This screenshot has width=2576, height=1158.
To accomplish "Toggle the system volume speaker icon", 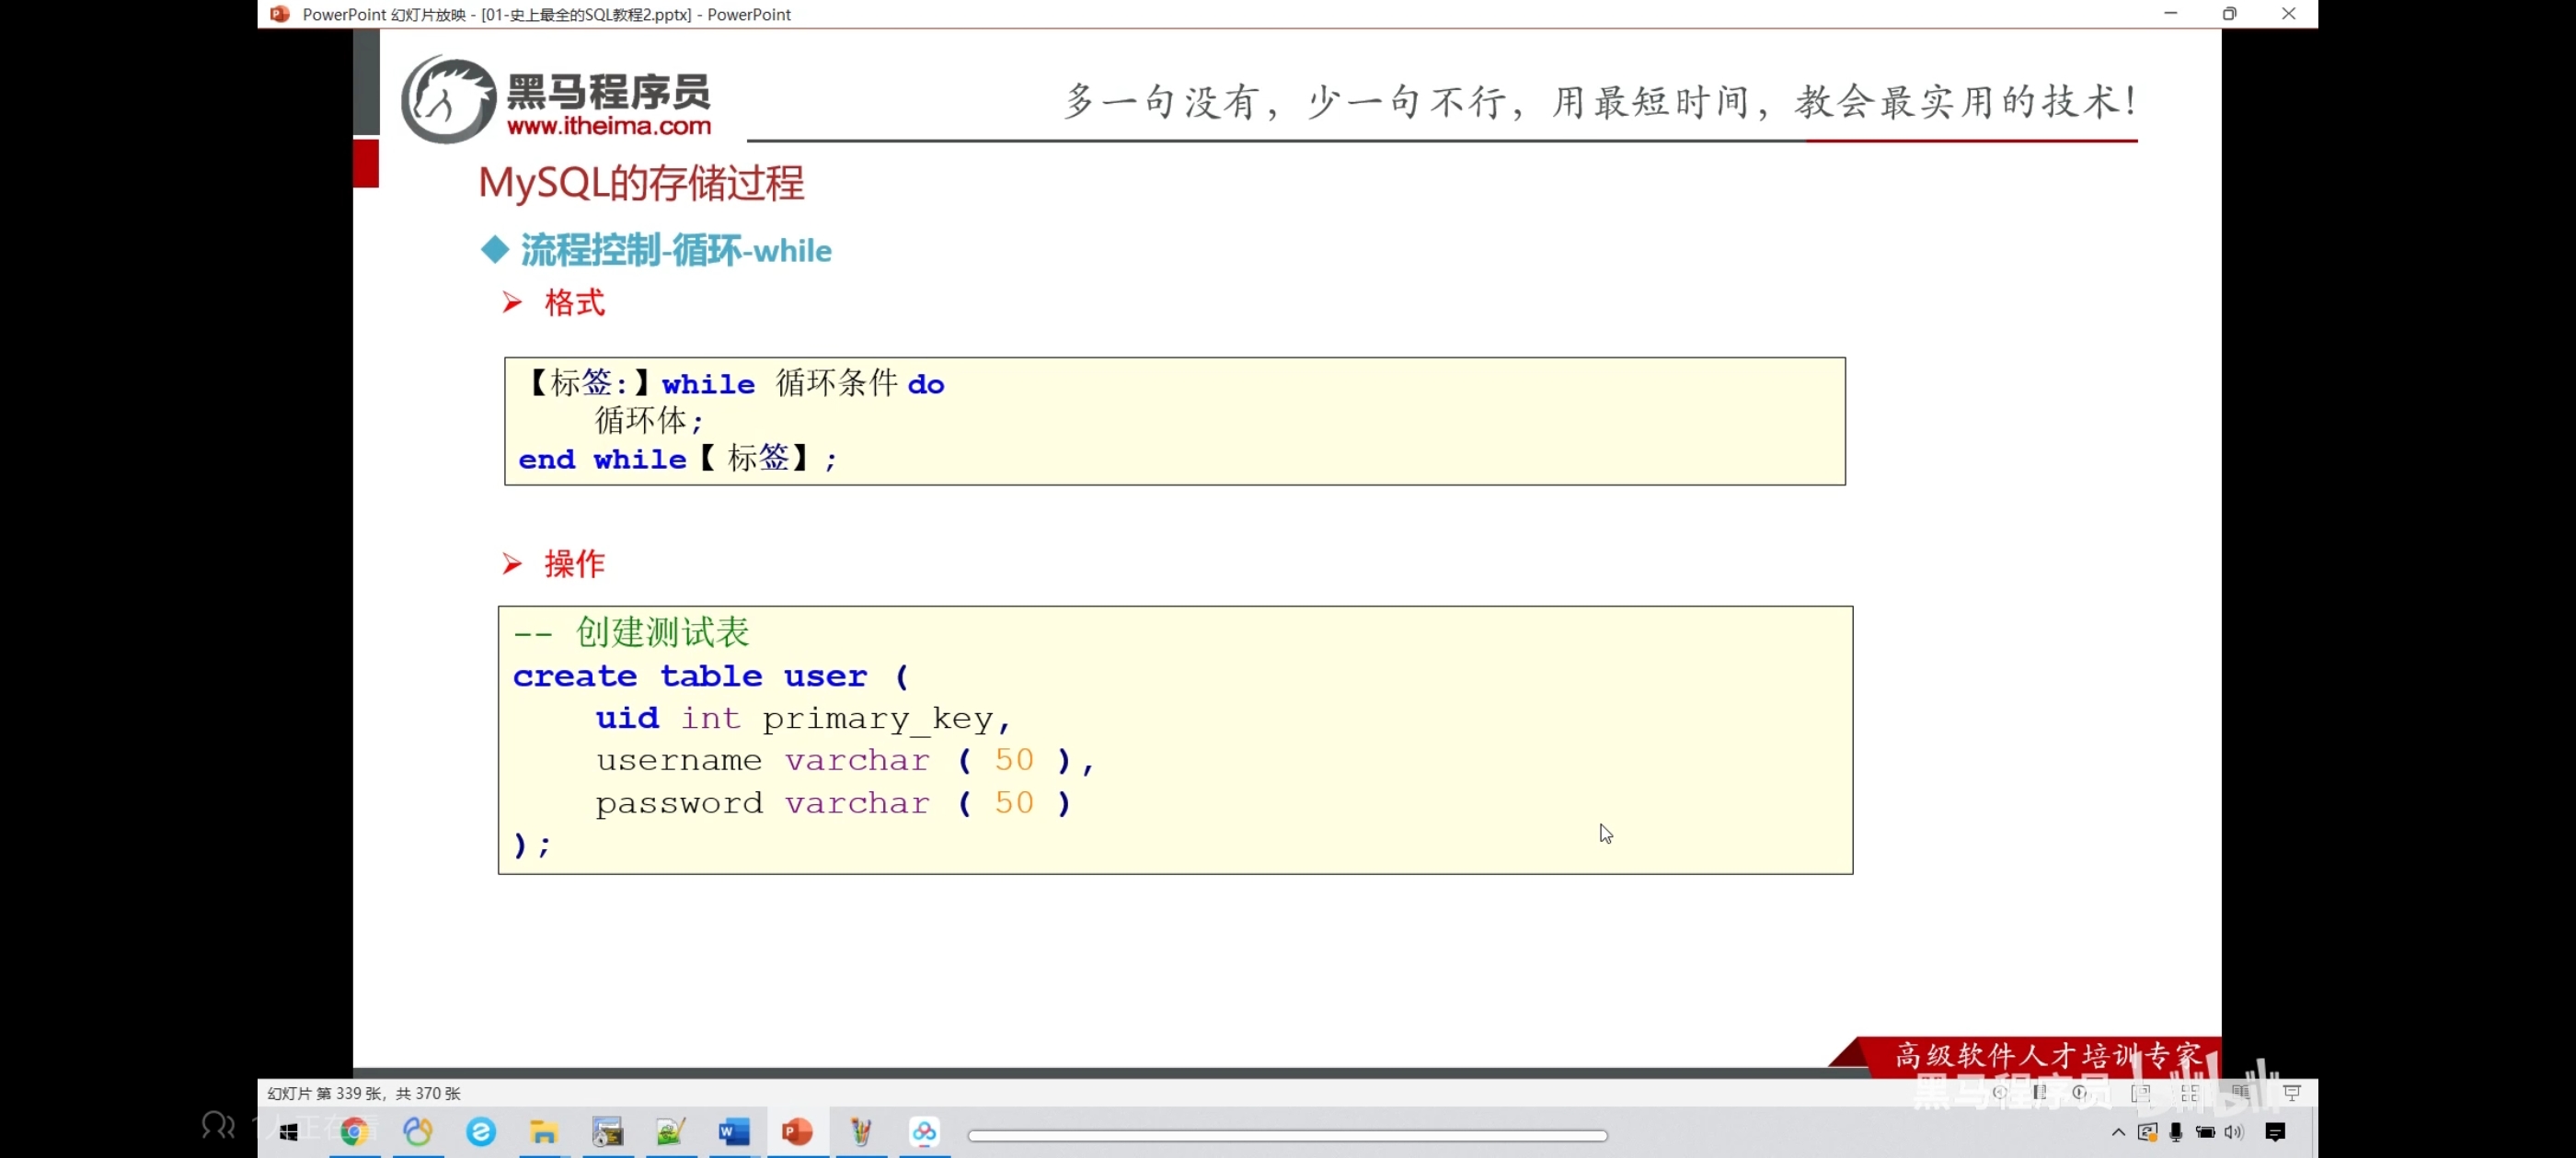I will [x=2234, y=1132].
